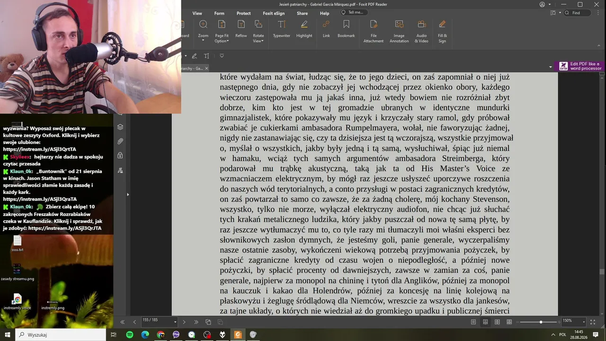Open the ssss.txt desktop file
606x341 pixels.
pyautogui.click(x=18, y=243)
